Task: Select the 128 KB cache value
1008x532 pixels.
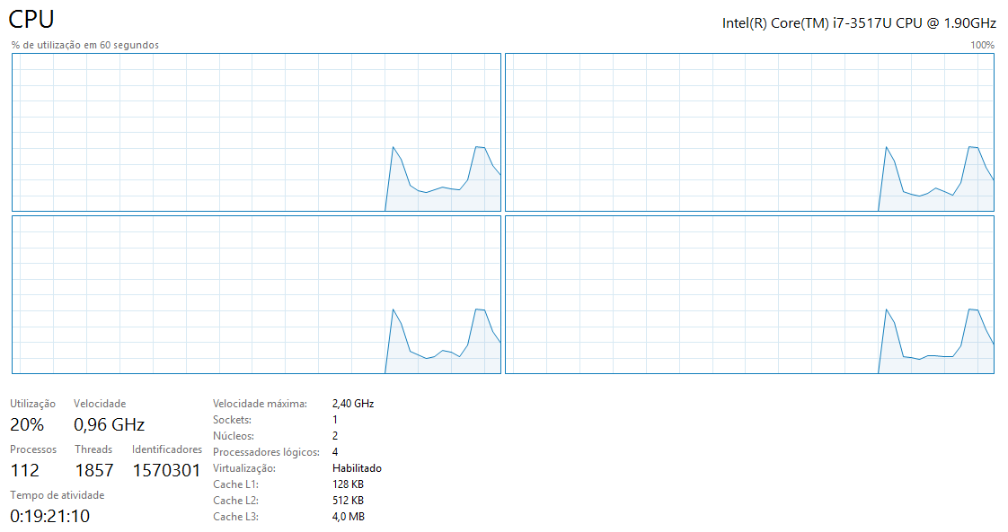Action: coord(348,484)
